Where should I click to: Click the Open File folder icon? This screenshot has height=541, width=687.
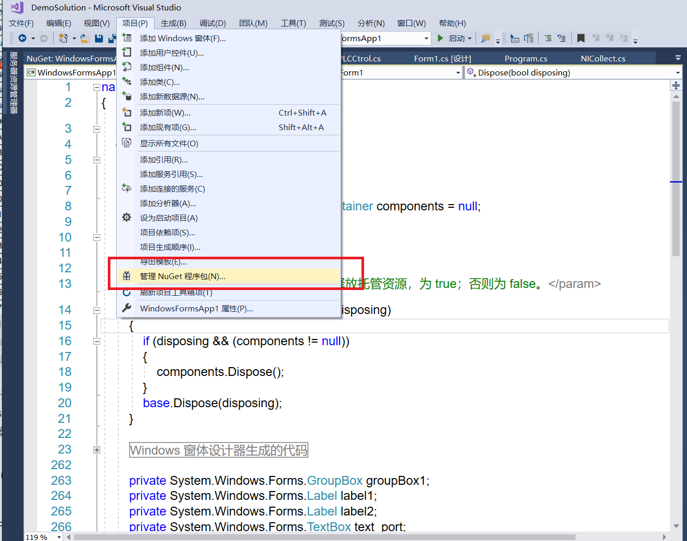click(84, 38)
